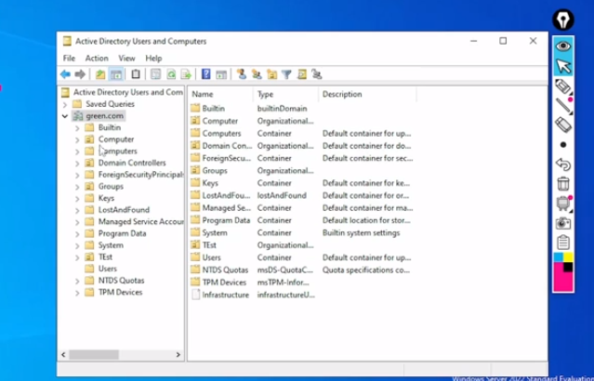Expand the Domain Controllers tree node

click(77, 164)
